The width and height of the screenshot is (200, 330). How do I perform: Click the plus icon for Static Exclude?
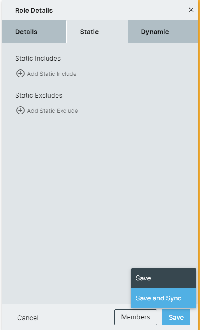pyautogui.click(x=20, y=111)
